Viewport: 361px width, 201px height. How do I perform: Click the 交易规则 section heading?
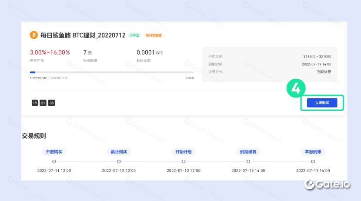coord(34,136)
